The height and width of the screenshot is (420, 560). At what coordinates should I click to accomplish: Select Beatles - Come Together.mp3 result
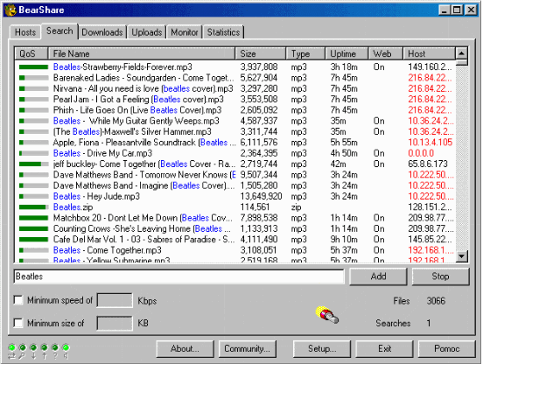[x=107, y=250]
